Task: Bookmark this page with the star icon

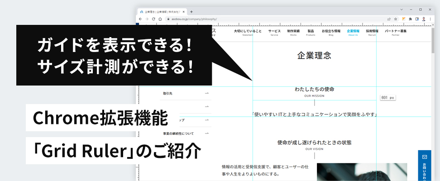Action: (x=396, y=19)
